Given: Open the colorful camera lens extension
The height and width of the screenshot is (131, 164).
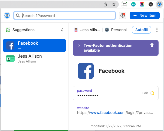Looking at the screenshot, I should pyautogui.click(x=142, y=4).
